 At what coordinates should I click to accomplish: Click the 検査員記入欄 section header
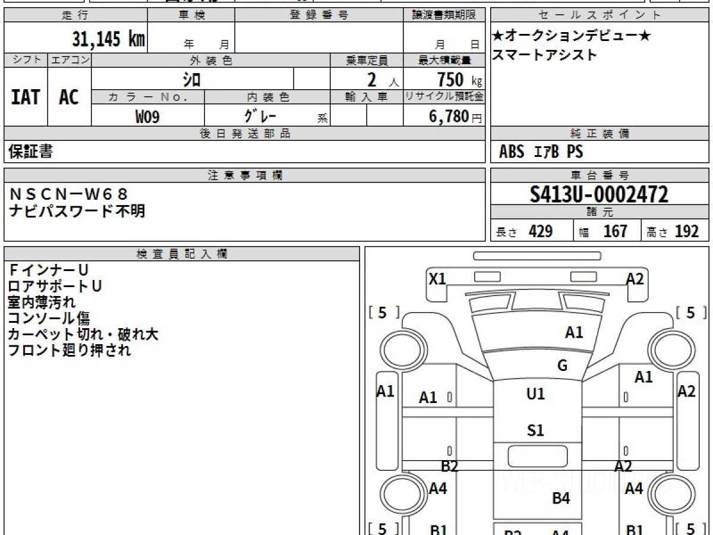click(182, 254)
